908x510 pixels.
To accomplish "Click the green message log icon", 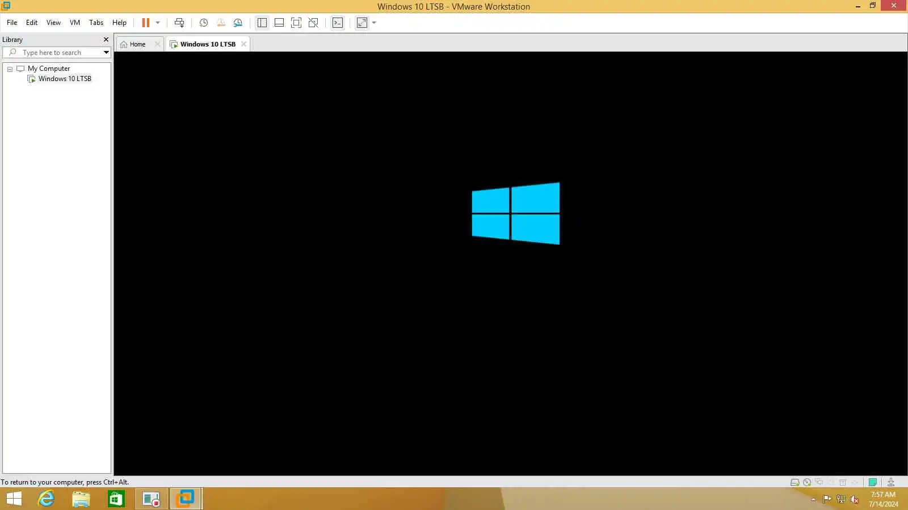I will click(873, 482).
